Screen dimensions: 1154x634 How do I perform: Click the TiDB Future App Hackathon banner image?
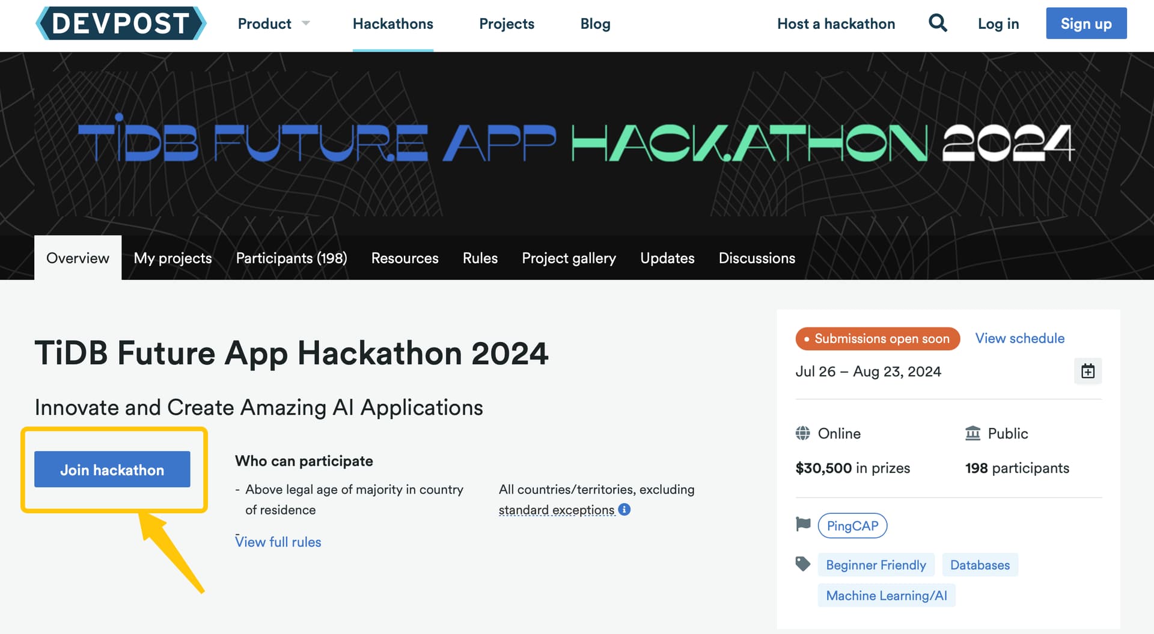pyautogui.click(x=577, y=143)
